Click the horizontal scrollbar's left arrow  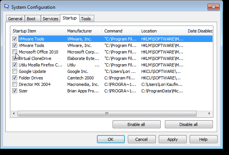[15, 113]
